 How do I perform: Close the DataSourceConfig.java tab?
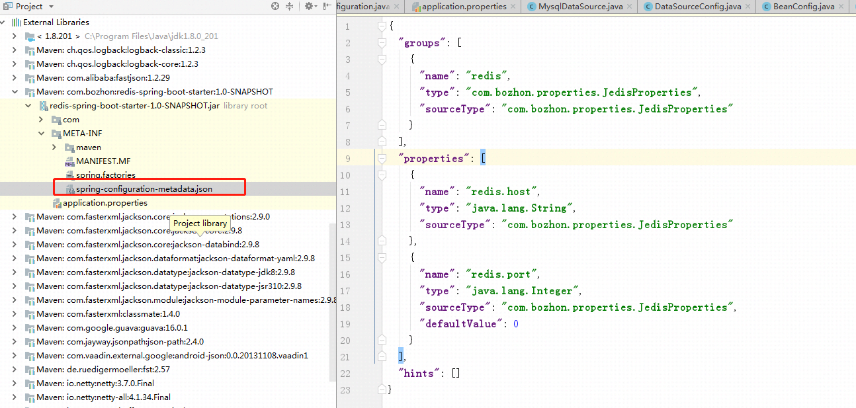748,7
